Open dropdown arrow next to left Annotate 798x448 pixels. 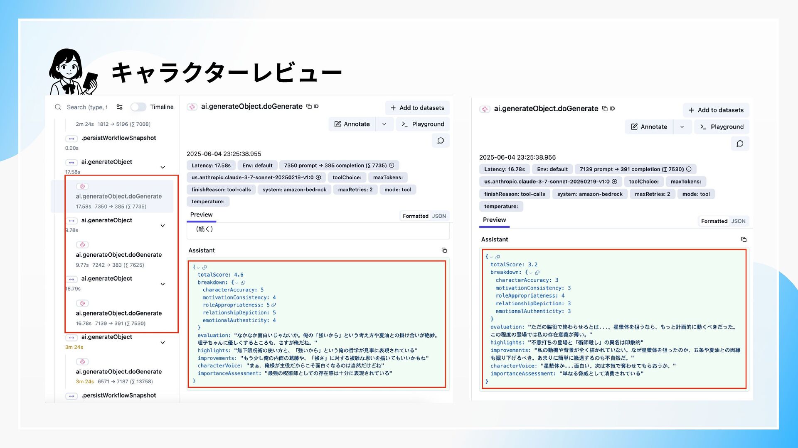(x=384, y=124)
